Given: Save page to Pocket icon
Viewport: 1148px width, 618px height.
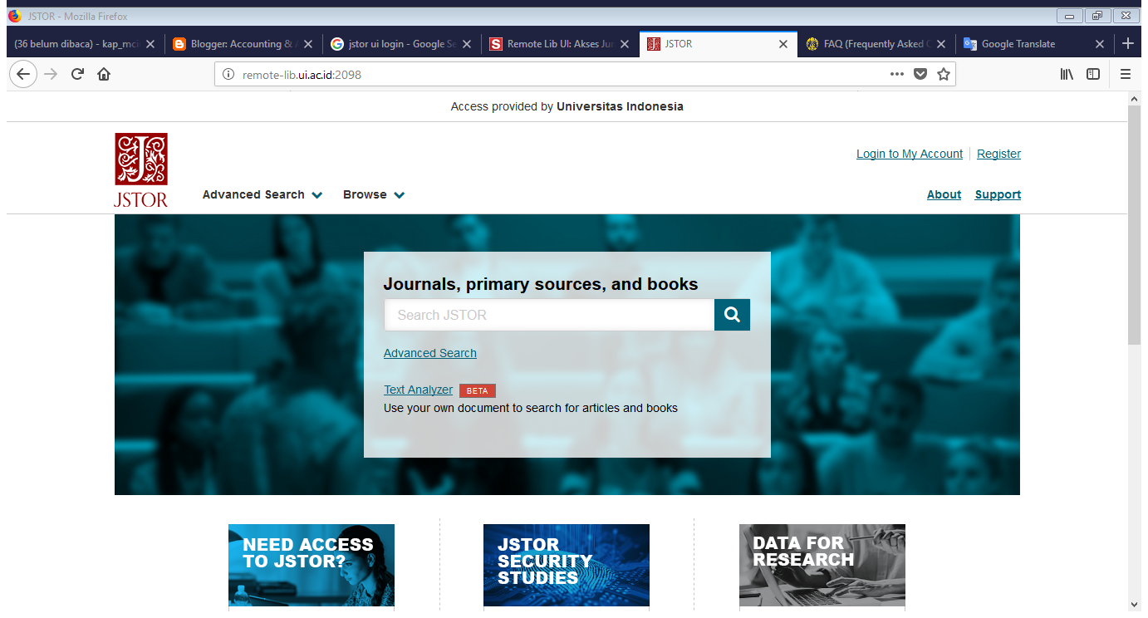Looking at the screenshot, I should [x=920, y=74].
